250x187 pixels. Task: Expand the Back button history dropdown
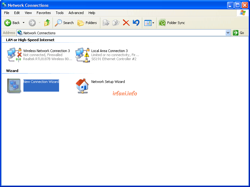coord(23,23)
